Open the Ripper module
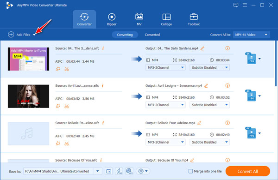The image size is (278, 180). click(x=112, y=19)
